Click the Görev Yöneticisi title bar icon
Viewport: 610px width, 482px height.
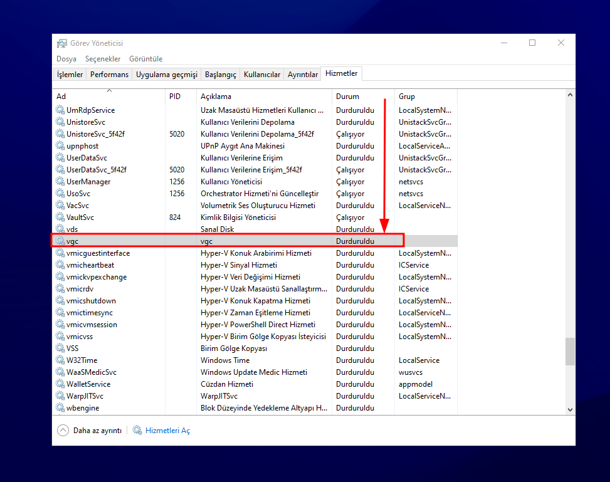(x=62, y=43)
